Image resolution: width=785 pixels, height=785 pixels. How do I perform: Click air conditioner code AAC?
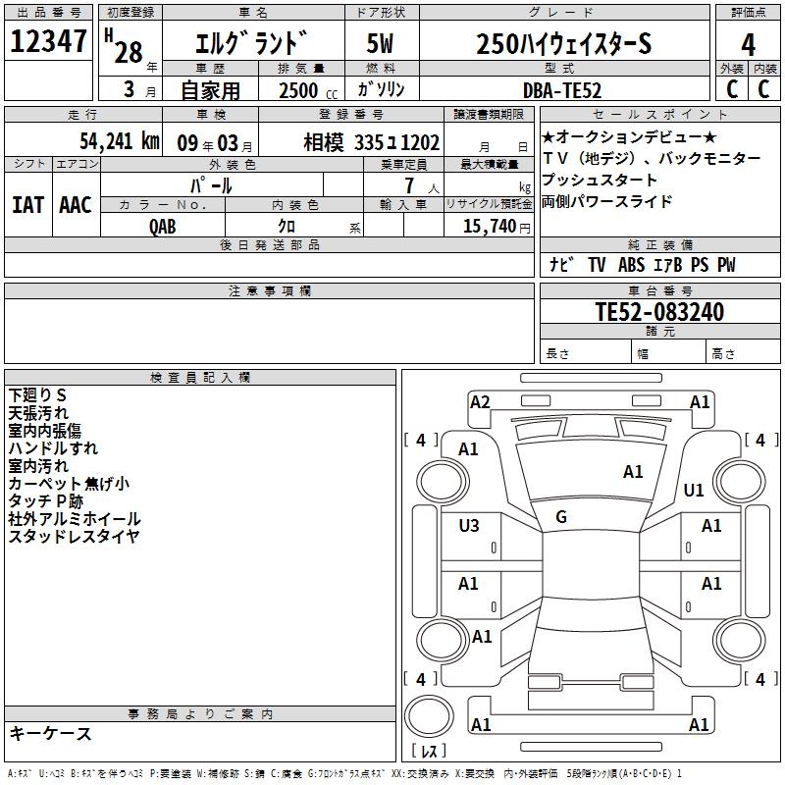(x=76, y=205)
